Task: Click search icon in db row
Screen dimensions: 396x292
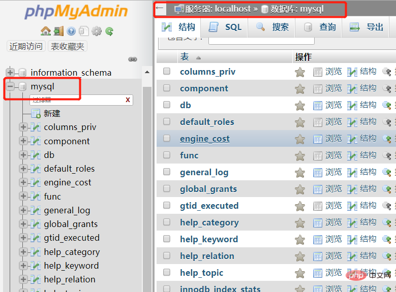Action: pyautogui.click(x=387, y=106)
